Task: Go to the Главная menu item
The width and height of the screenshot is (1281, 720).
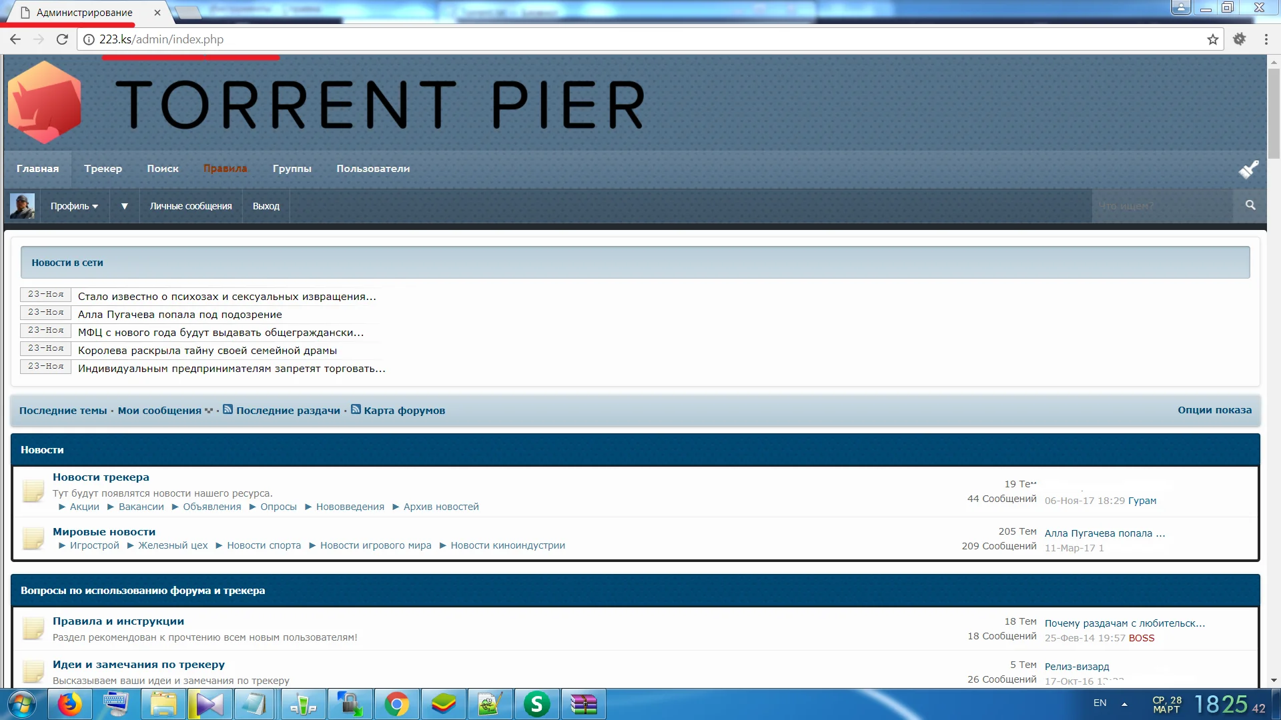Action: (x=37, y=169)
